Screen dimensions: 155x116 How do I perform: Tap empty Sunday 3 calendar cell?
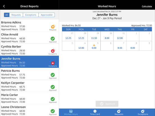point(69,46)
